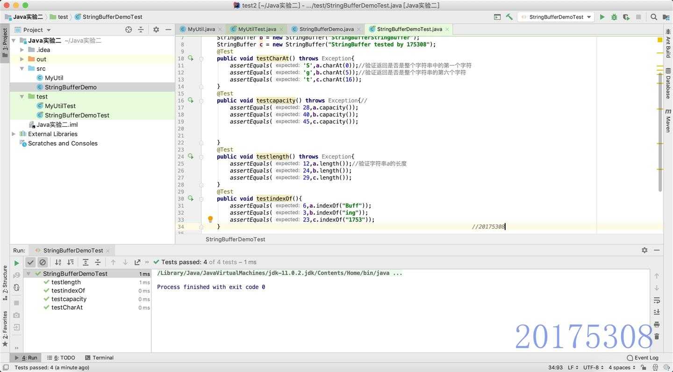
Task: Switch to MyUtil.java tab
Action: [201, 29]
